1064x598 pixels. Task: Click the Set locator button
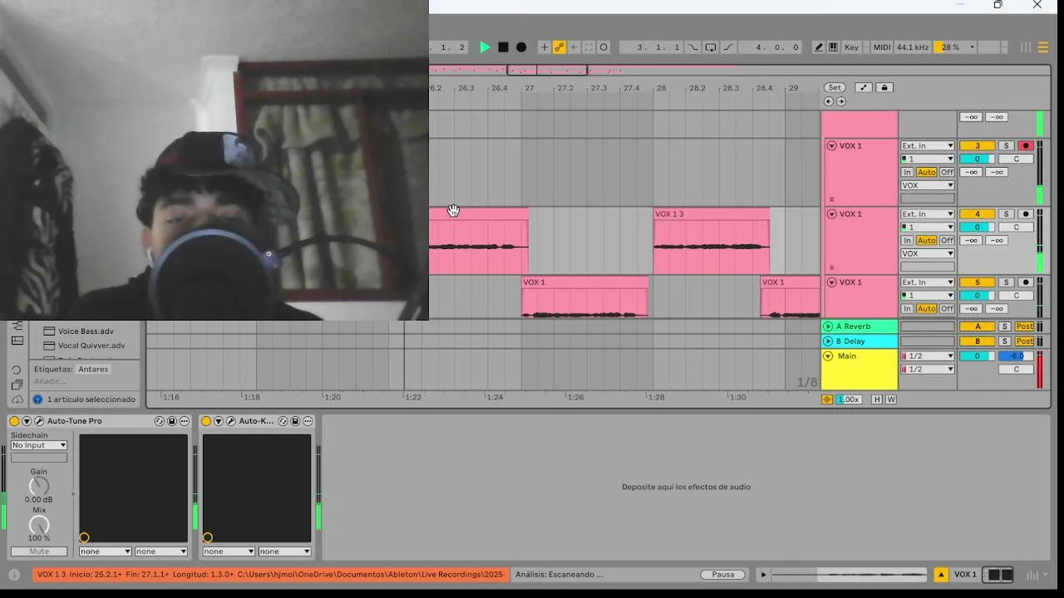coord(834,87)
